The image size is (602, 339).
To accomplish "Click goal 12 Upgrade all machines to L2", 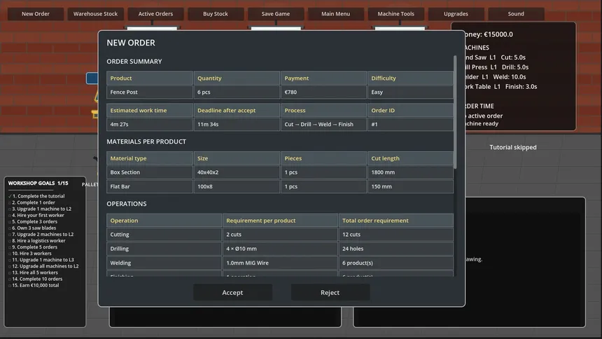I will point(43,266).
